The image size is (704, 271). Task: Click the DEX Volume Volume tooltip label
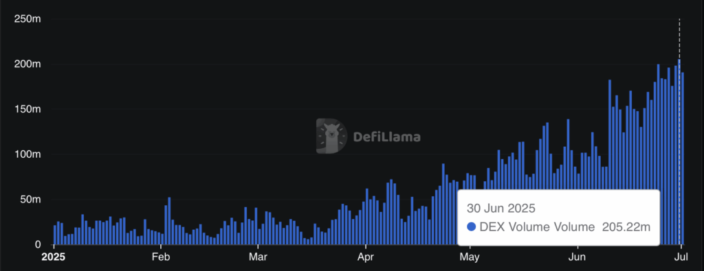tap(537, 227)
